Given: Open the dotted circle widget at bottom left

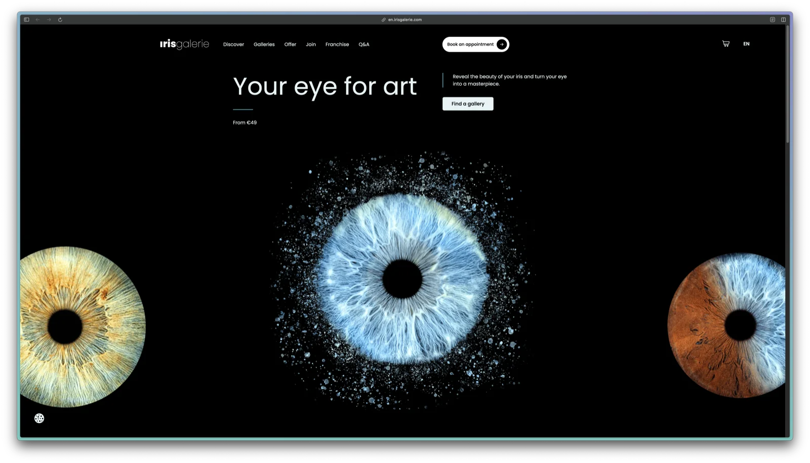Looking at the screenshot, I should pos(39,418).
